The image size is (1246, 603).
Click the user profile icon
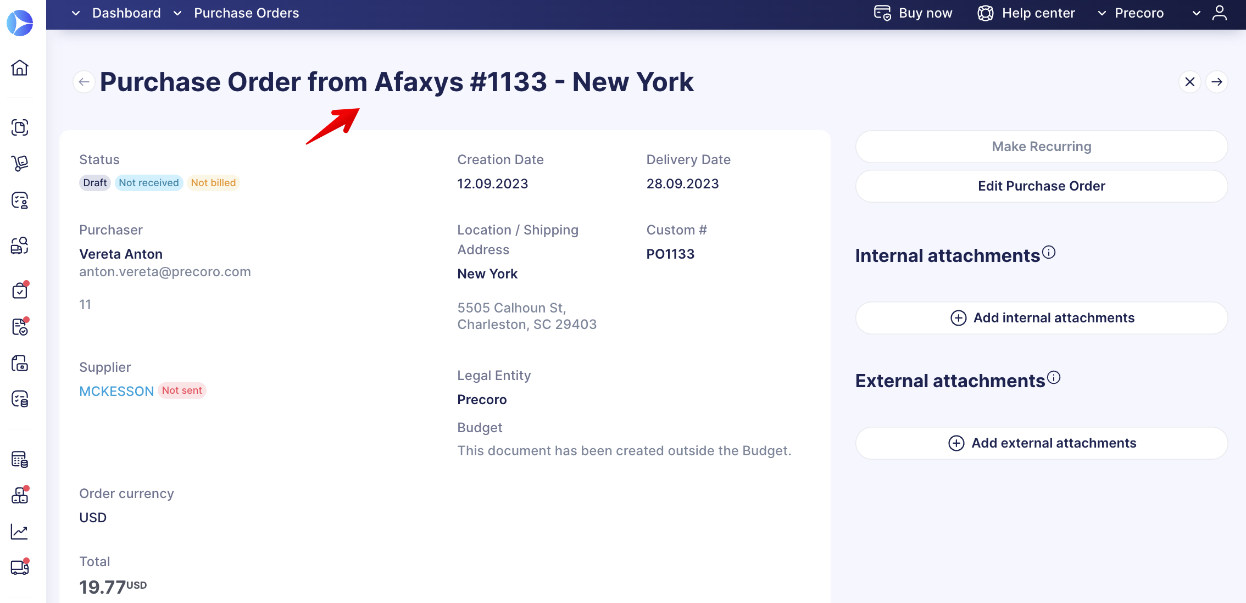tap(1220, 13)
